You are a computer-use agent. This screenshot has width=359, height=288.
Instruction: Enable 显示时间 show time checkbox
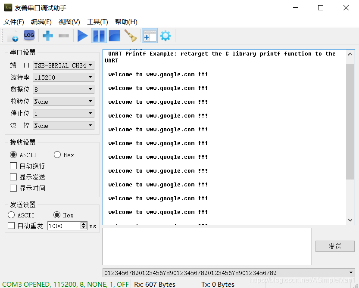13,188
